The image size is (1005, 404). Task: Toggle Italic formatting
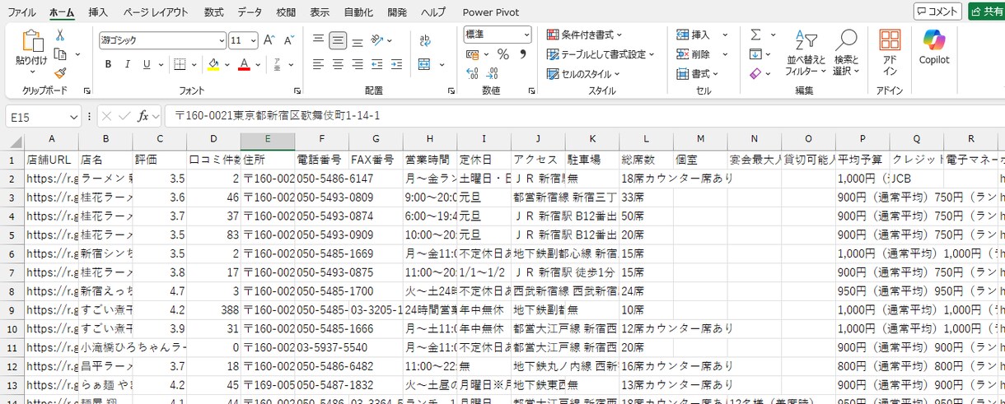pyautogui.click(x=128, y=64)
